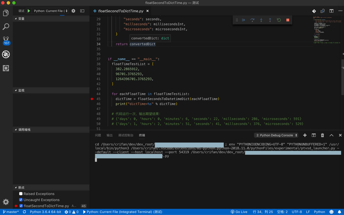Image resolution: width=344 pixels, height=215 pixels.
Task: Collapse the 调用堆栈 section
Action: (x=24, y=130)
